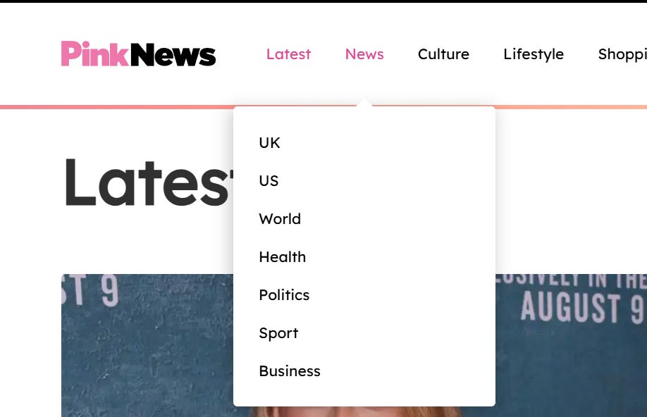
Task: Go to the Culture section
Action: pos(443,54)
